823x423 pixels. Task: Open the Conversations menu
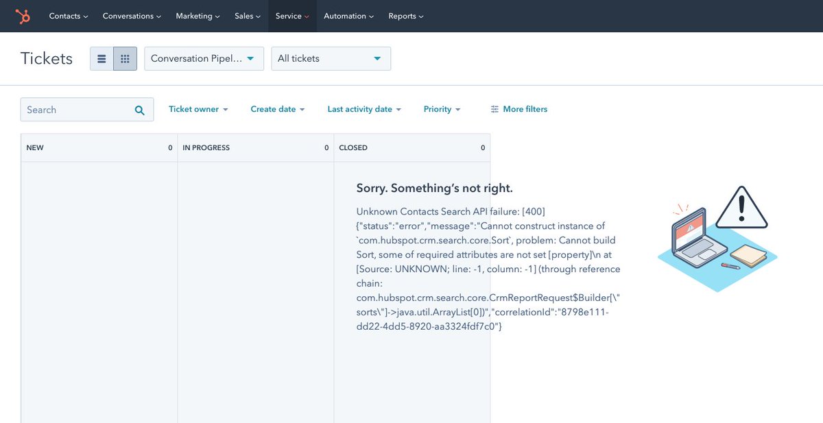click(132, 16)
